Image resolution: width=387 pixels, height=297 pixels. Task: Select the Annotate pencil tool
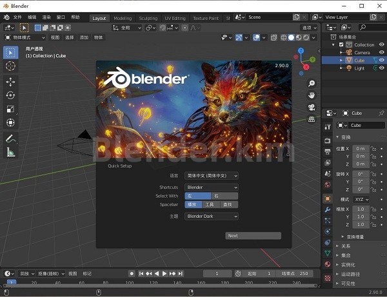tap(10, 139)
